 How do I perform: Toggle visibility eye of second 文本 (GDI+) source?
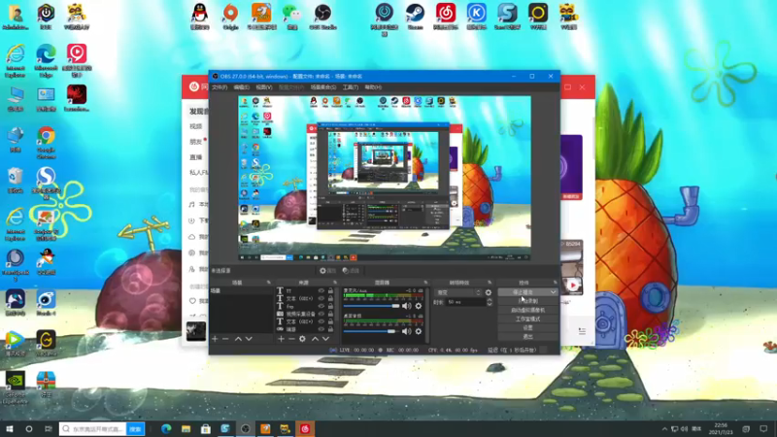point(321,321)
